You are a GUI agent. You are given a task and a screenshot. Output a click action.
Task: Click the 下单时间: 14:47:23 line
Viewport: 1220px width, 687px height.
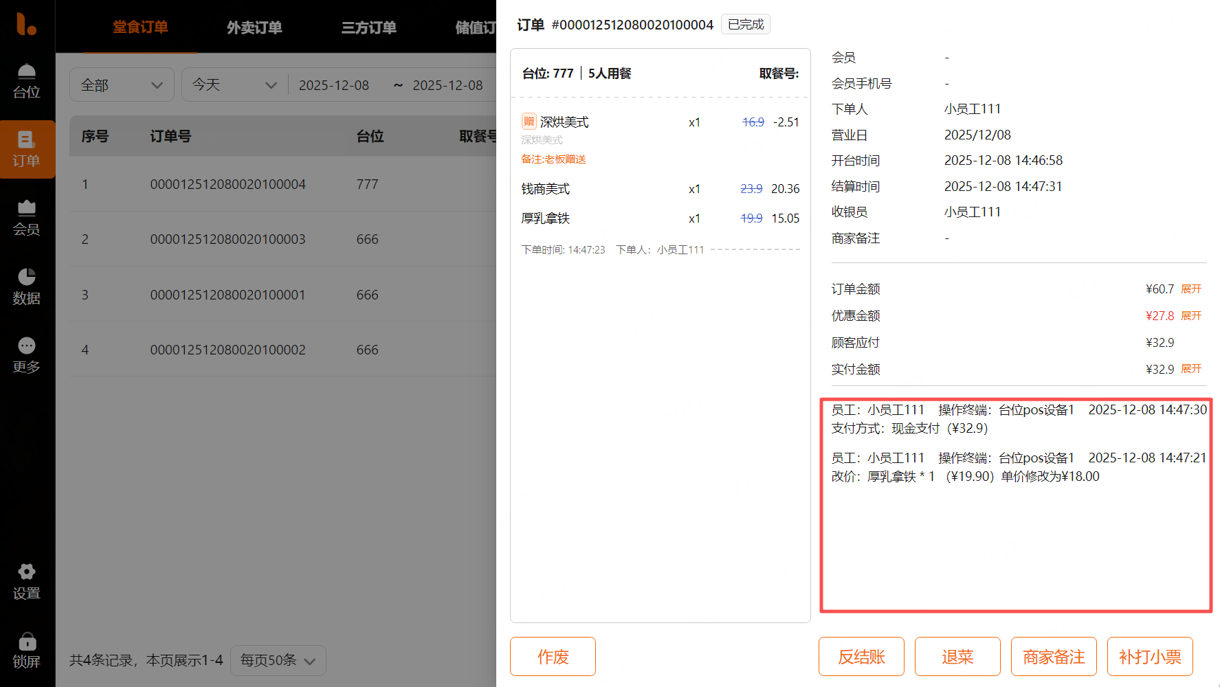pos(563,250)
